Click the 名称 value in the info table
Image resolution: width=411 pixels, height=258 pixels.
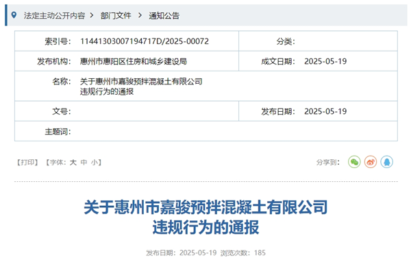(x=141, y=86)
